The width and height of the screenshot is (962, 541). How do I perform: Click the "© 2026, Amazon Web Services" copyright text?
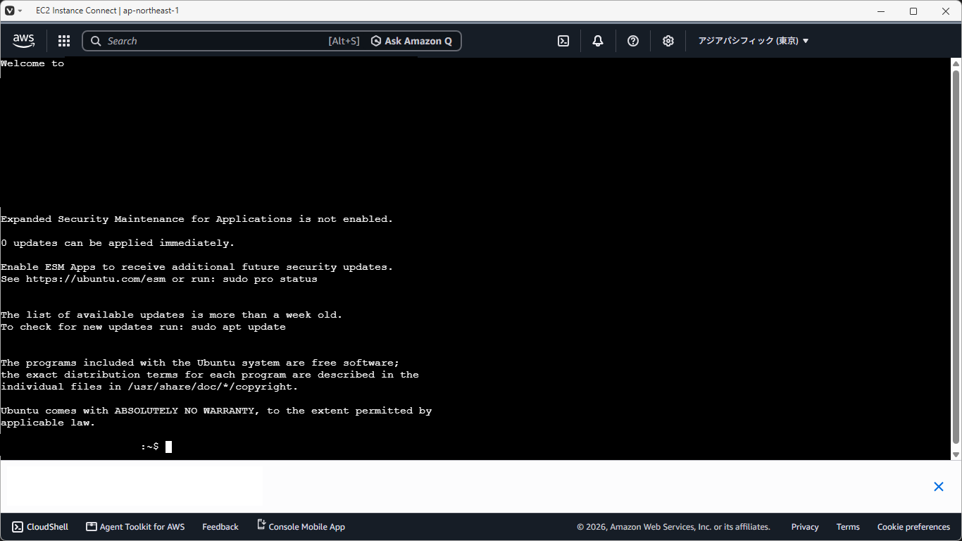[673, 527]
